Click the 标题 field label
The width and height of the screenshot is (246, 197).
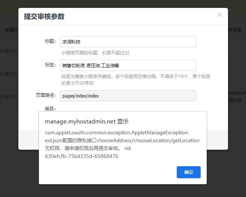tap(50, 41)
